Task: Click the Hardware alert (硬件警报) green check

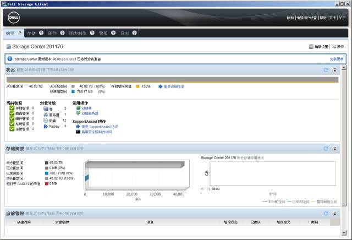Action: click(x=12, y=118)
